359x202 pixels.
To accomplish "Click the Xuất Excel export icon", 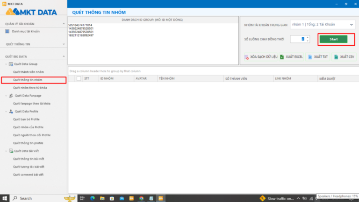I will [x=282, y=56].
